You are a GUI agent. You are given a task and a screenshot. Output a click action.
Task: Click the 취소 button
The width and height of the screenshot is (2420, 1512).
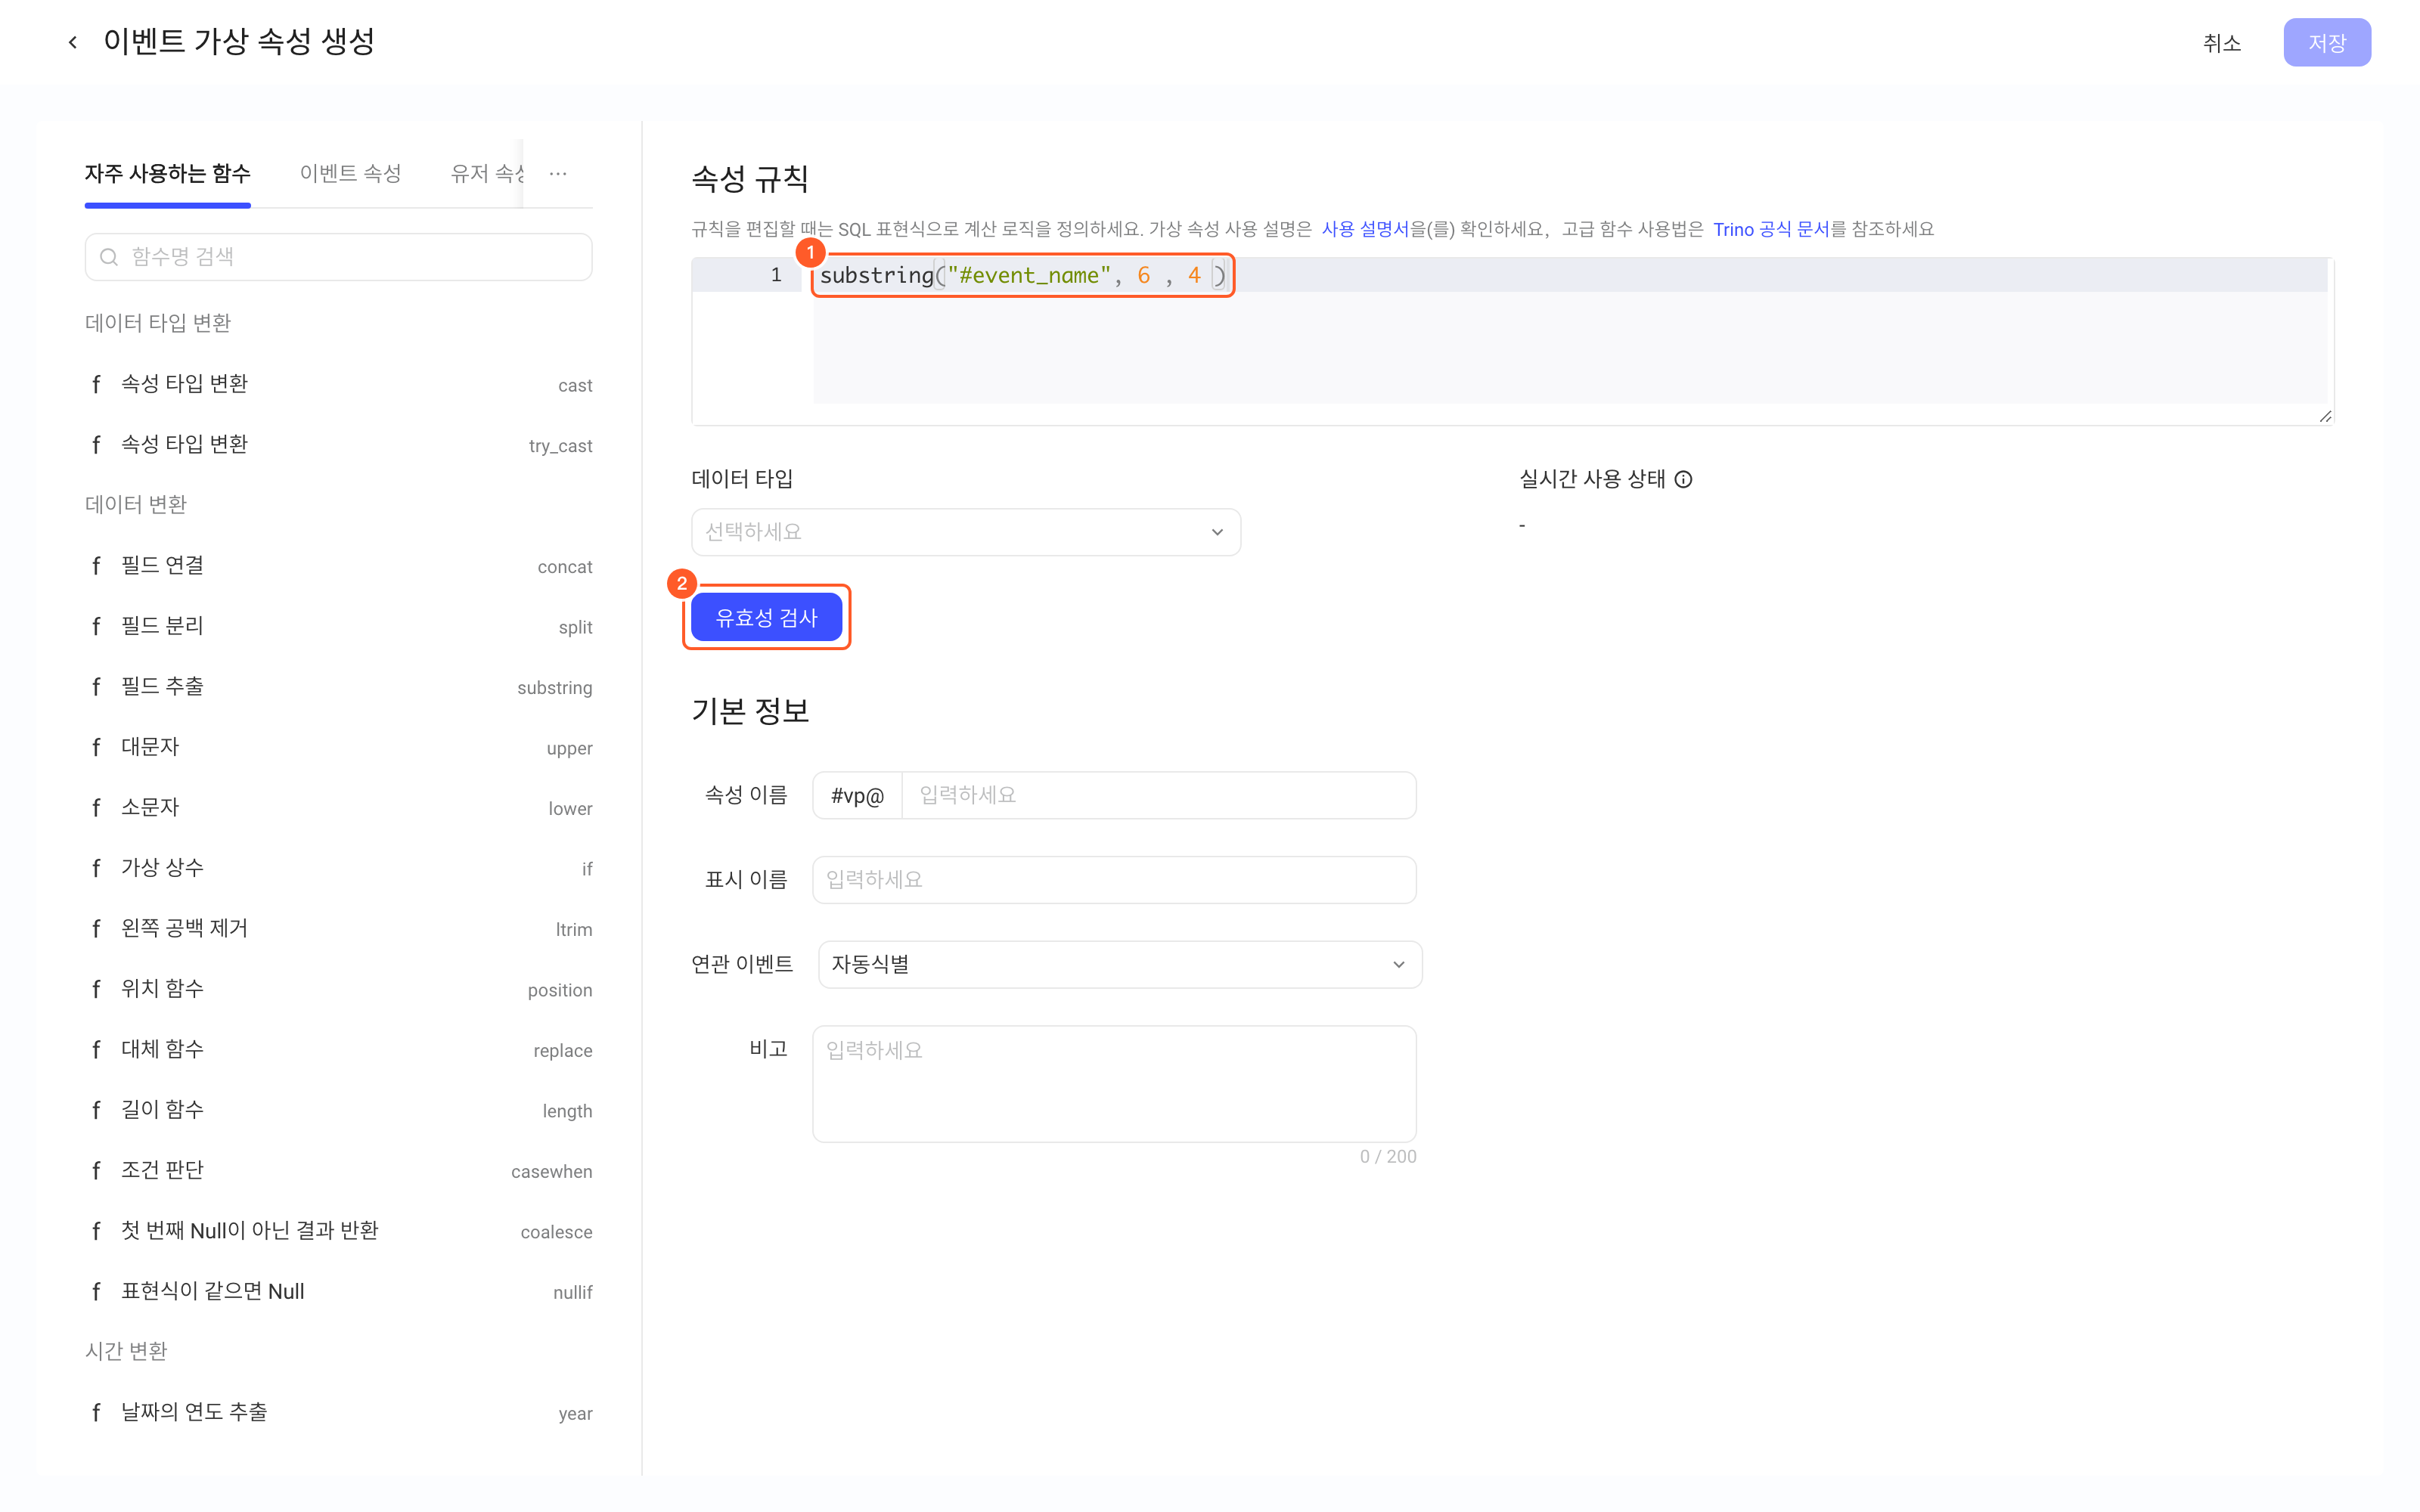pos(2222,43)
